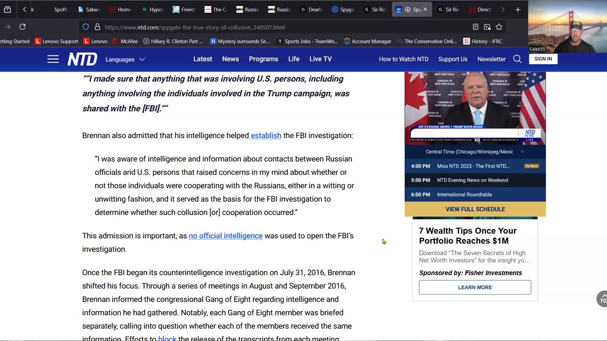Screen dimensions: 607x341
Task: Open the NTD site search icon
Action: tap(517, 59)
